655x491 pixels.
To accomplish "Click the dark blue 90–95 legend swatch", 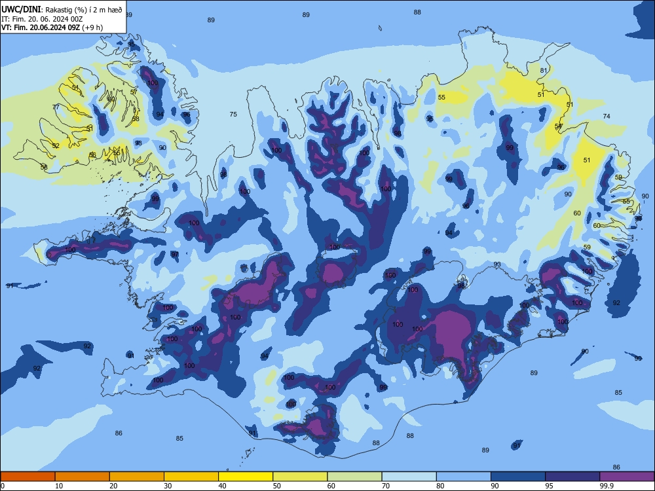I will click(x=518, y=477).
